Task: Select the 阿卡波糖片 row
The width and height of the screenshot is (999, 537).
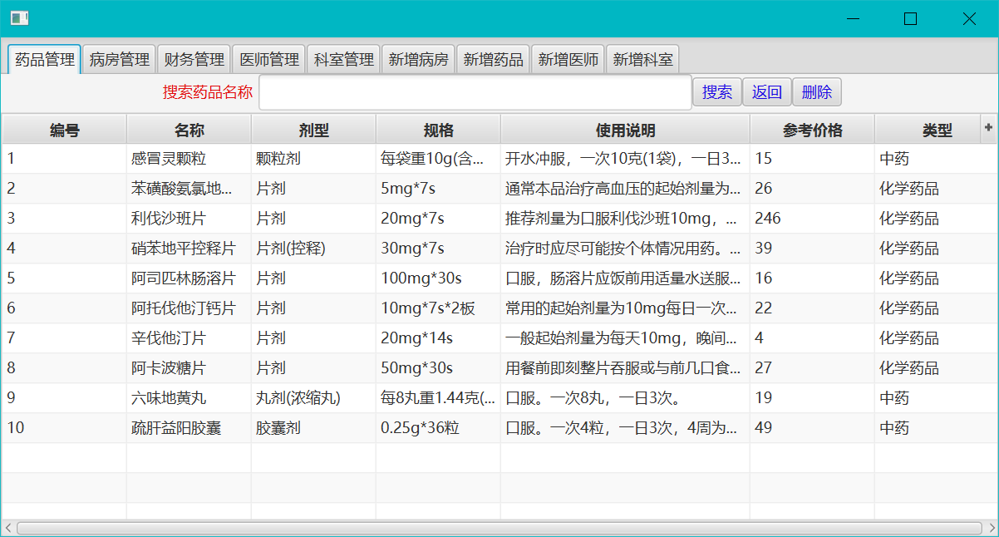Action: 499,368
